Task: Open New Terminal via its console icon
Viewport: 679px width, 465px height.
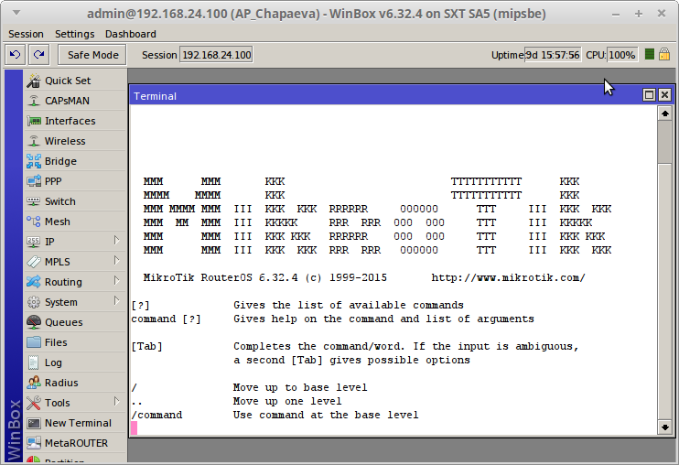Action: click(x=33, y=423)
